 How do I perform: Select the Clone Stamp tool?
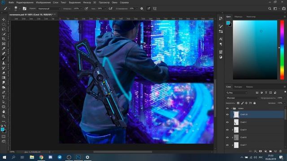(4, 63)
